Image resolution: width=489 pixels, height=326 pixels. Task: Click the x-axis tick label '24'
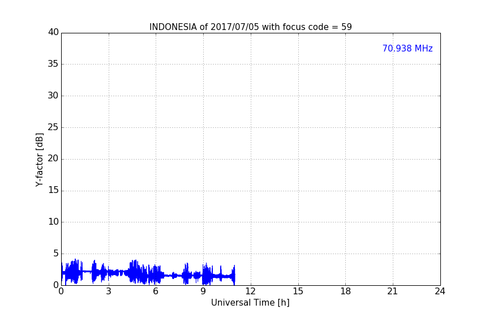(440, 291)
